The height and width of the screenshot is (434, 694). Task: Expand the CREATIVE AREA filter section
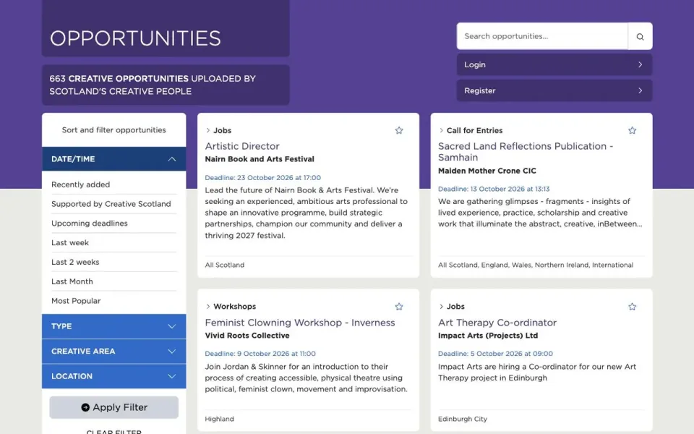[113, 352]
